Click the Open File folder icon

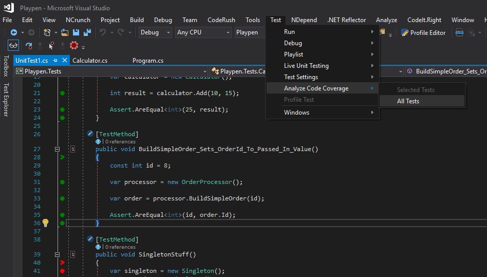coord(65,32)
